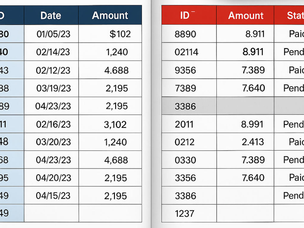The width and height of the screenshot is (304, 228).
Task: Click the 8.991 amount cell
Action: (x=245, y=124)
